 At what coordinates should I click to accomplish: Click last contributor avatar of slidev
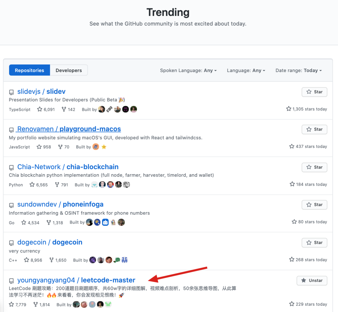click(x=134, y=109)
